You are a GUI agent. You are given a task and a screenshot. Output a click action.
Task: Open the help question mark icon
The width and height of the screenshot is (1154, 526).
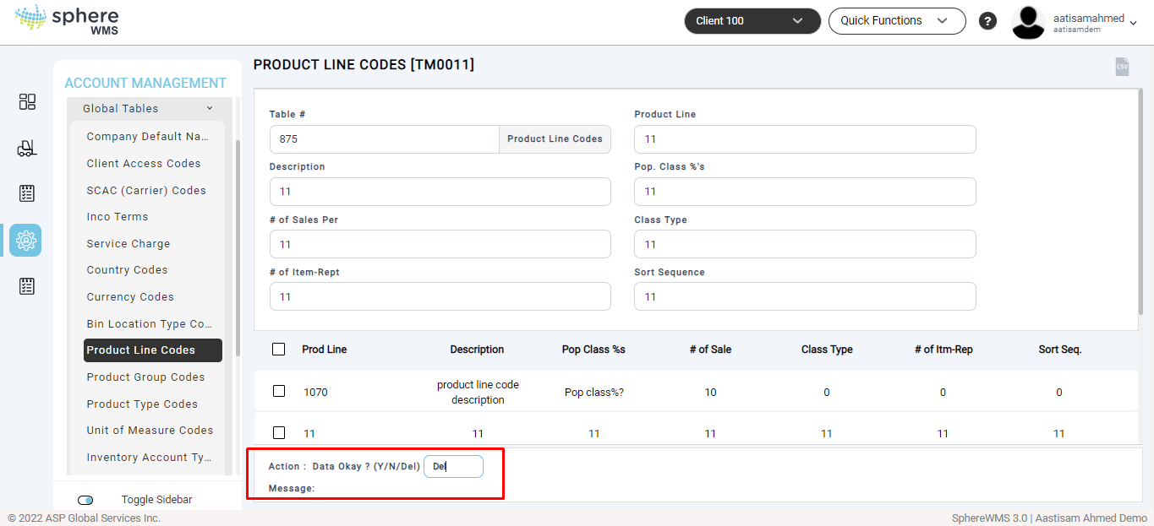tap(987, 21)
